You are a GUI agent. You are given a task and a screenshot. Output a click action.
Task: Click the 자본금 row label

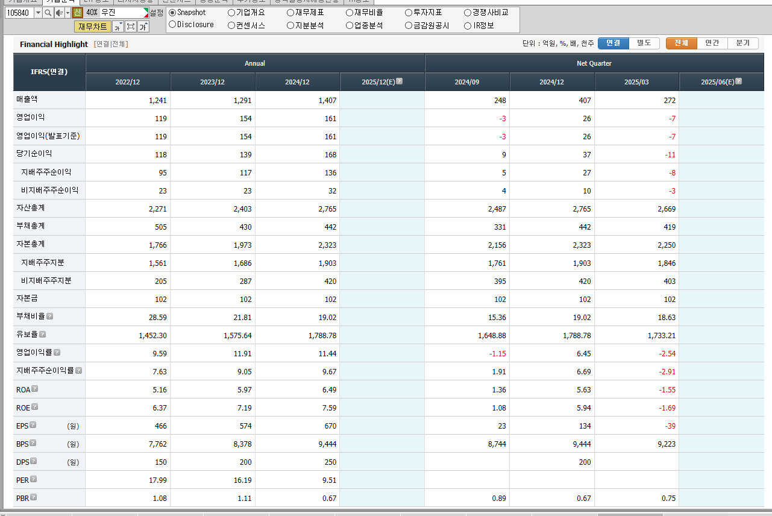27,298
